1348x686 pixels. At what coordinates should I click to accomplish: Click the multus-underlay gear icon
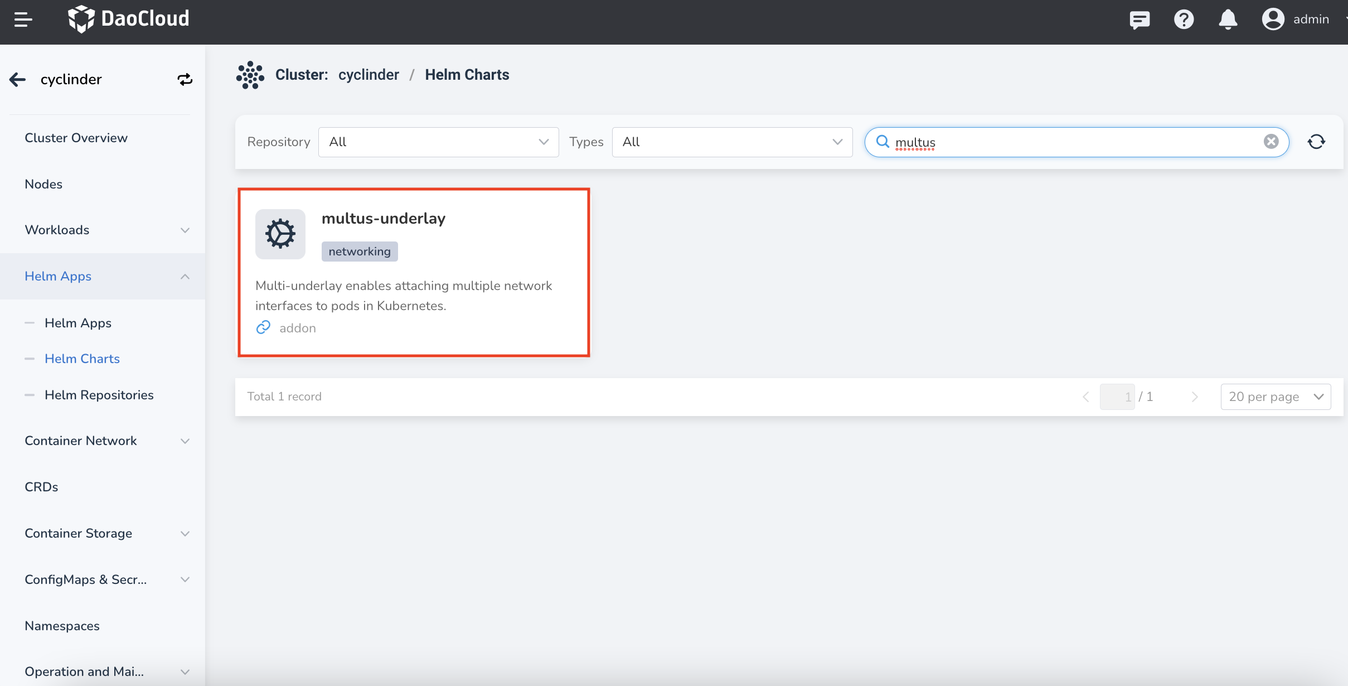pos(280,234)
